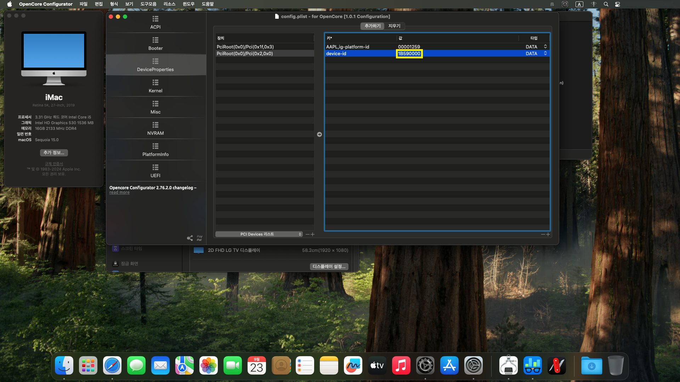Open Control Center in menu bar

pos(618,4)
